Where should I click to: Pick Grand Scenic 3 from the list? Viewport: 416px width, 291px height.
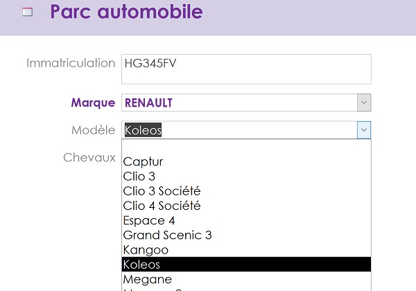click(246, 235)
